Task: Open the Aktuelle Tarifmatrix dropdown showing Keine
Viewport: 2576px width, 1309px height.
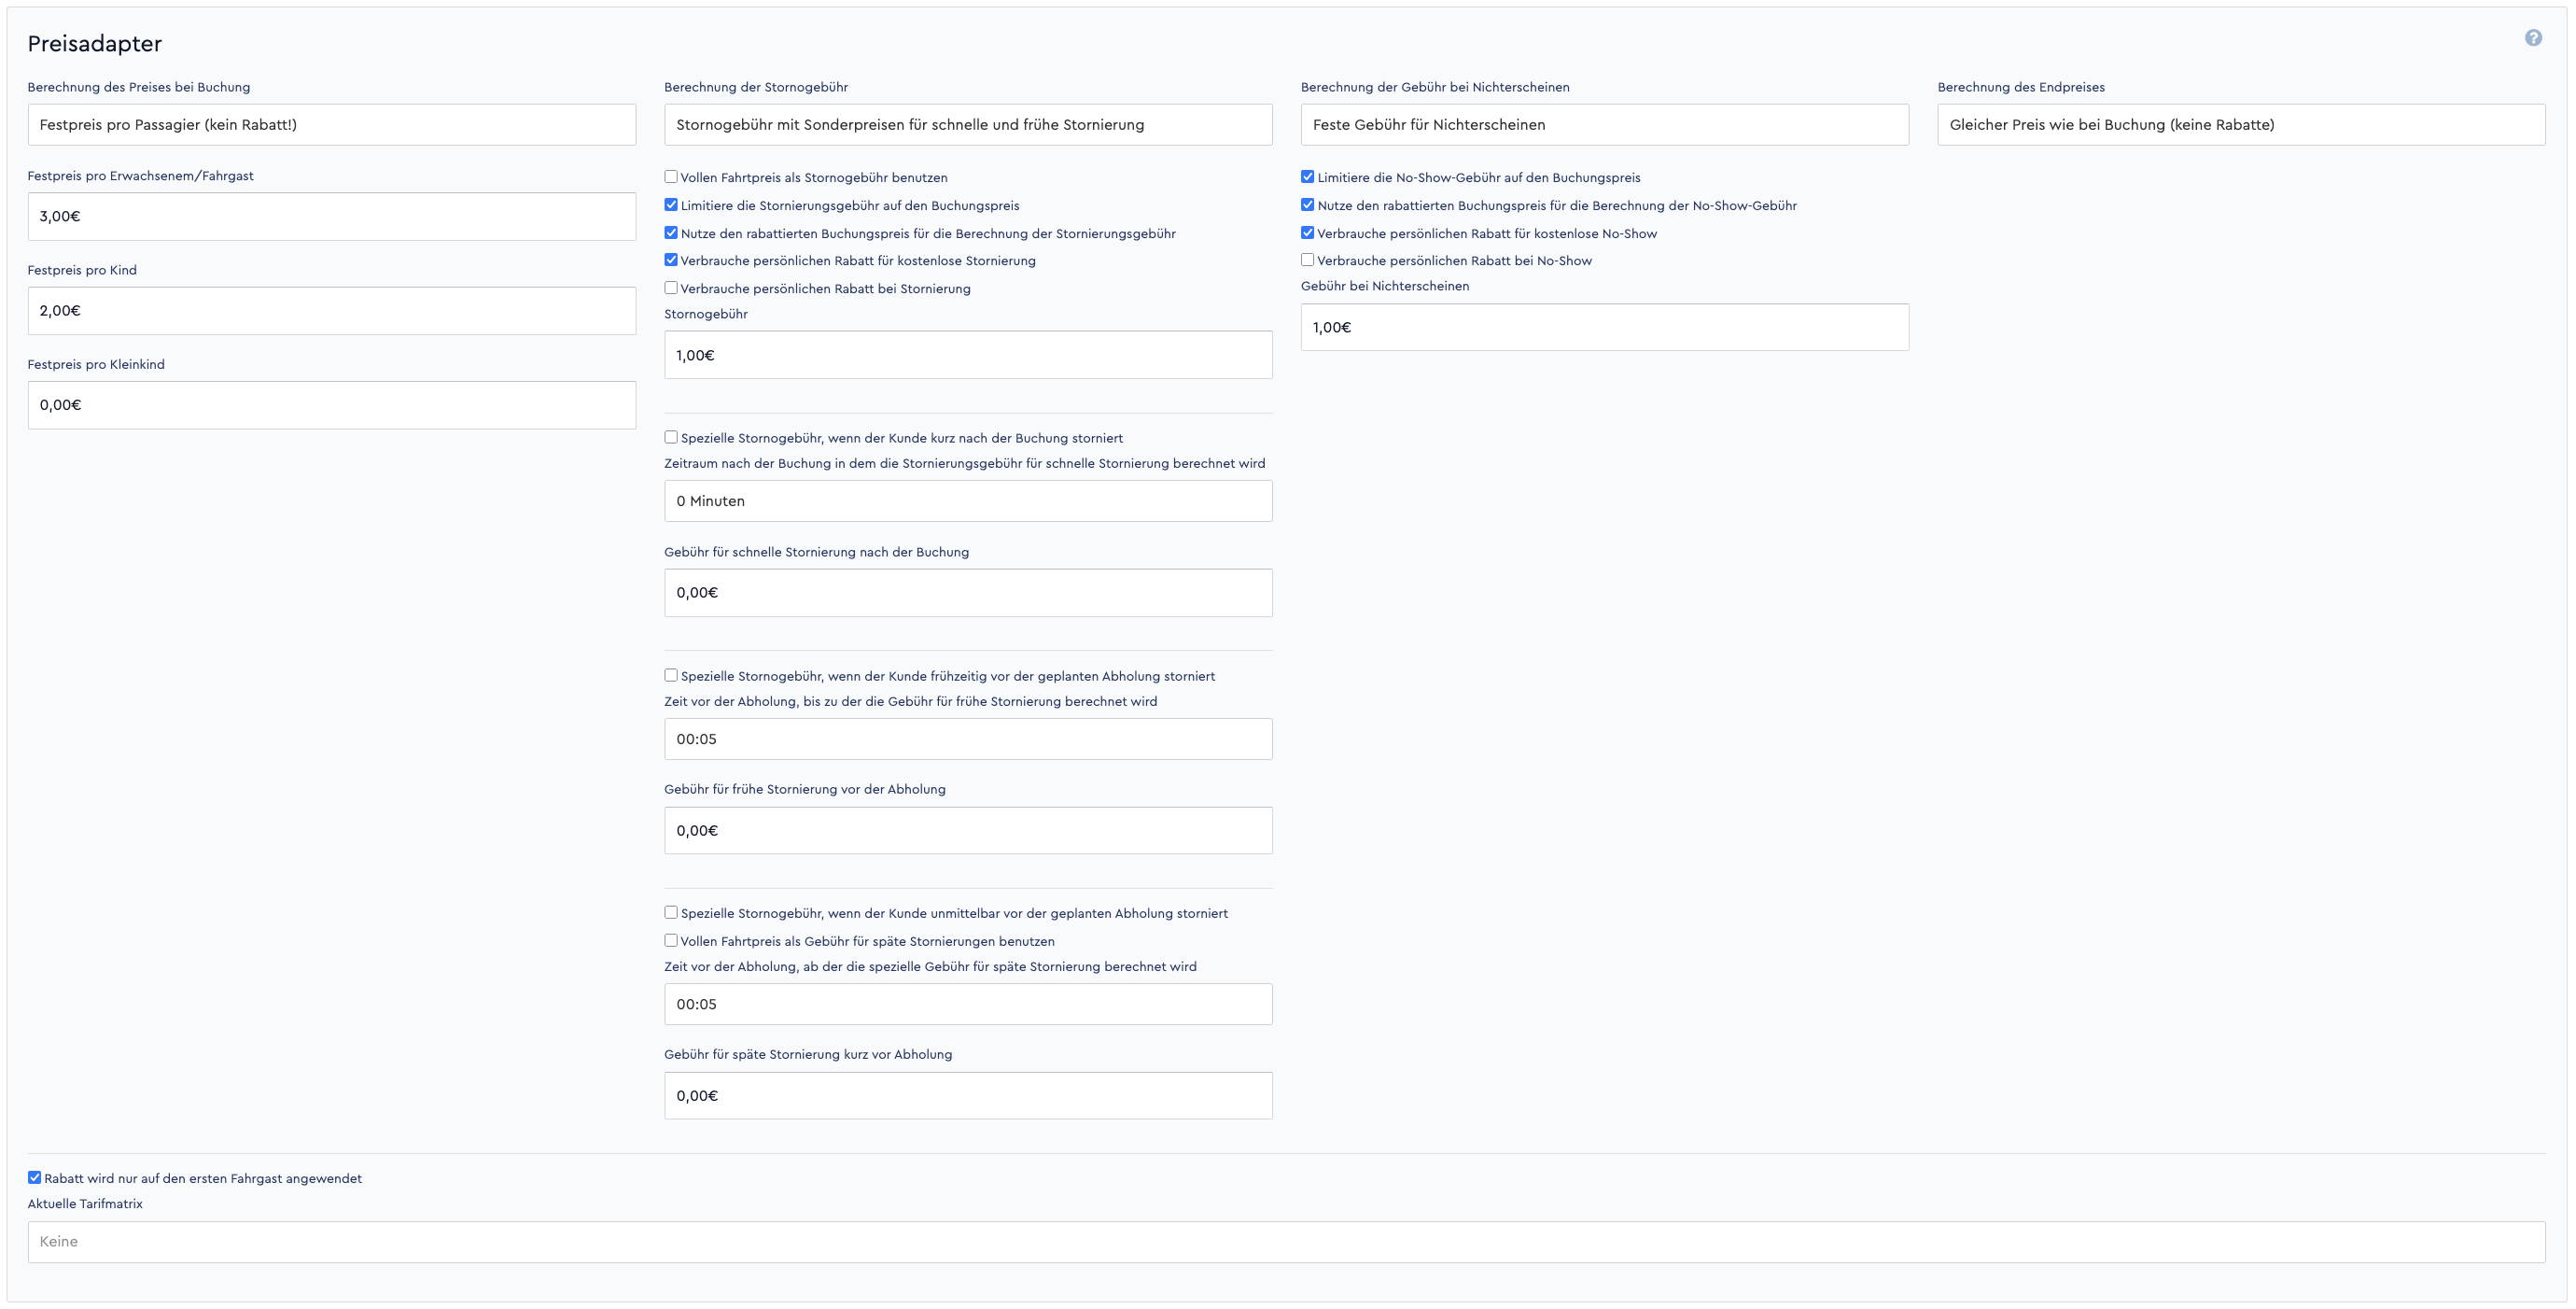Action: pos(1286,1242)
